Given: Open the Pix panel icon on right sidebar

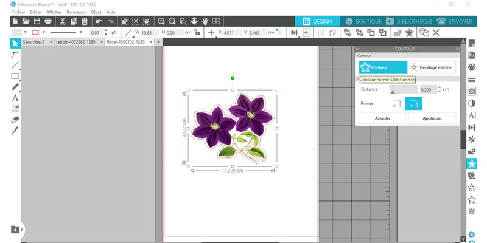Looking at the screenshot, I should (471, 55).
